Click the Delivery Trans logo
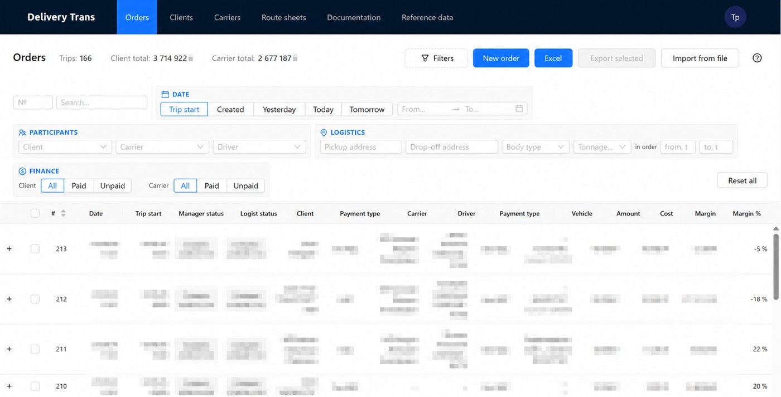This screenshot has height=397, width=781. point(61,17)
